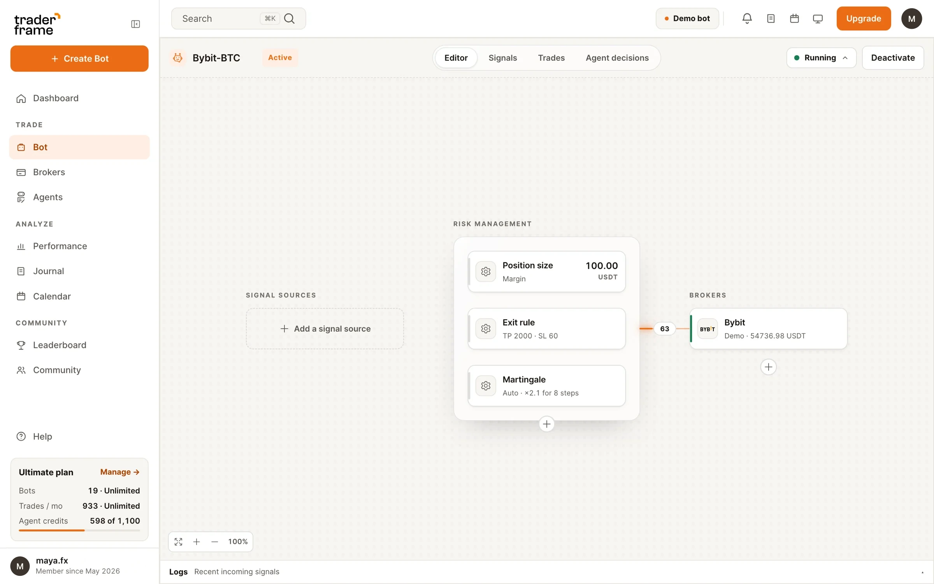
Task: Toggle the Demo bot mode
Action: (x=687, y=18)
